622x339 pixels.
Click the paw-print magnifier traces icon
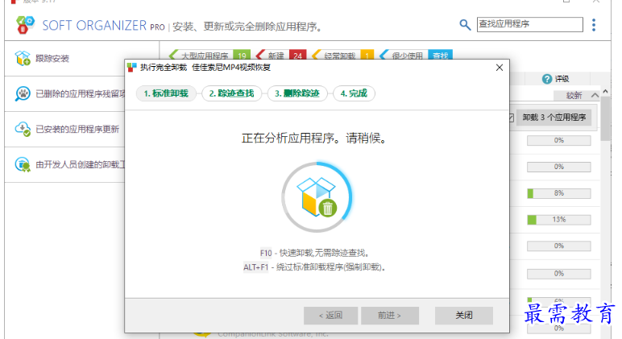pyautogui.click(x=23, y=94)
